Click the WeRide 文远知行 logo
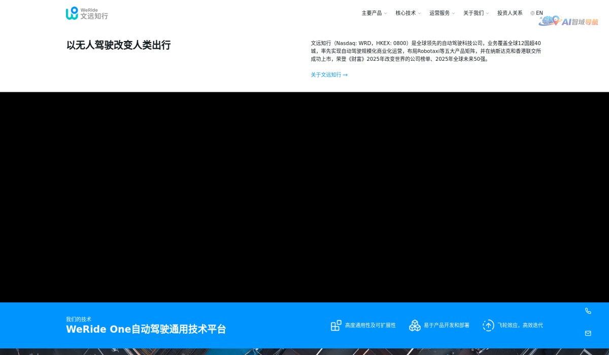Screen dimensions: 609x355 86,14
